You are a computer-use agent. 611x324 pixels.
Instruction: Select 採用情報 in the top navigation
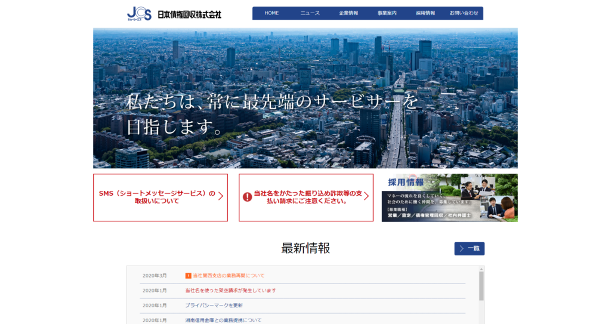click(425, 13)
